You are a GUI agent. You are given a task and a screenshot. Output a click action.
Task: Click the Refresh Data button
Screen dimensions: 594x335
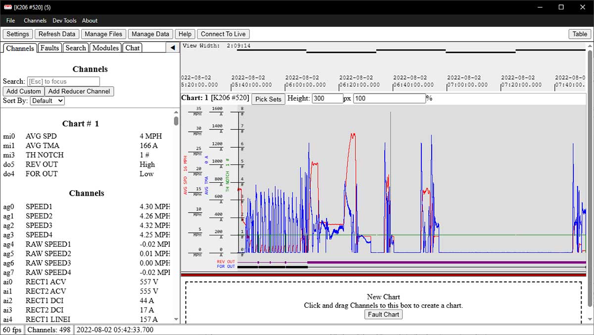coord(57,34)
